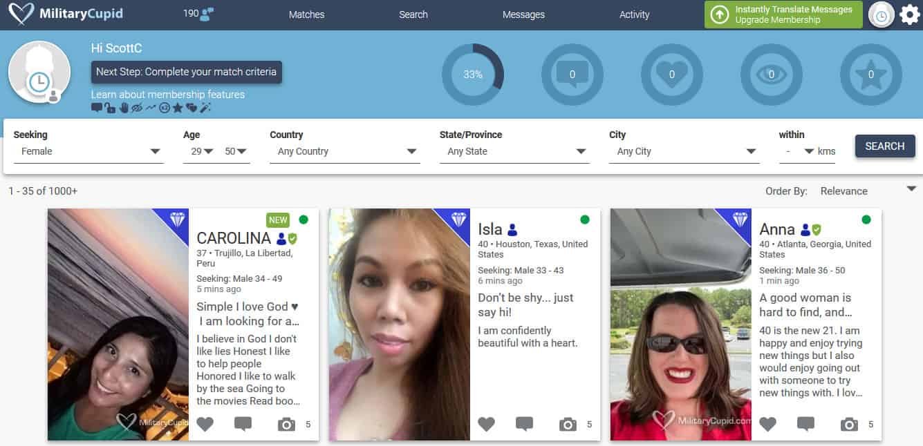Click the trending line membership feature icon

pyautogui.click(x=151, y=108)
